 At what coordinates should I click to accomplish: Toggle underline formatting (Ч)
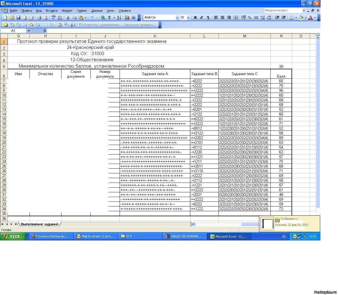208,18
